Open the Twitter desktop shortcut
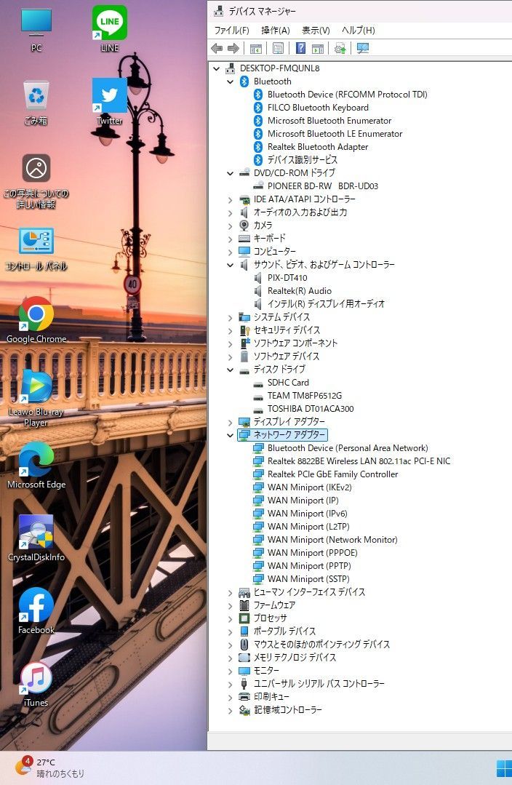This screenshot has width=512, height=785. [110, 102]
